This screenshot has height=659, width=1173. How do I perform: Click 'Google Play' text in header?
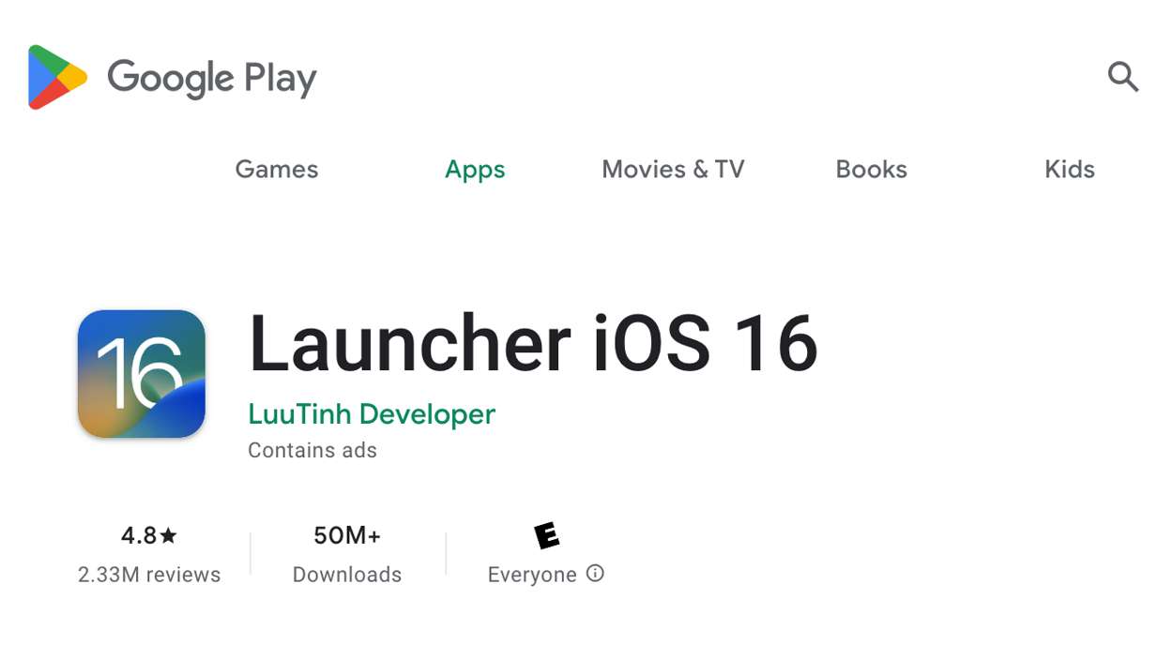(x=212, y=78)
